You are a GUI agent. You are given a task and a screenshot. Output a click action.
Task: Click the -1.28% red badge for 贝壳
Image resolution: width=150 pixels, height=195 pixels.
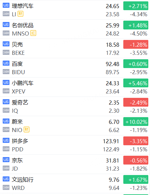click(136, 44)
